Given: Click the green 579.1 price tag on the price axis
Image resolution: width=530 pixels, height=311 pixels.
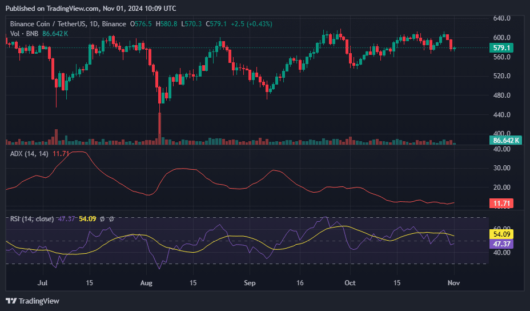Looking at the screenshot, I should coord(501,47).
